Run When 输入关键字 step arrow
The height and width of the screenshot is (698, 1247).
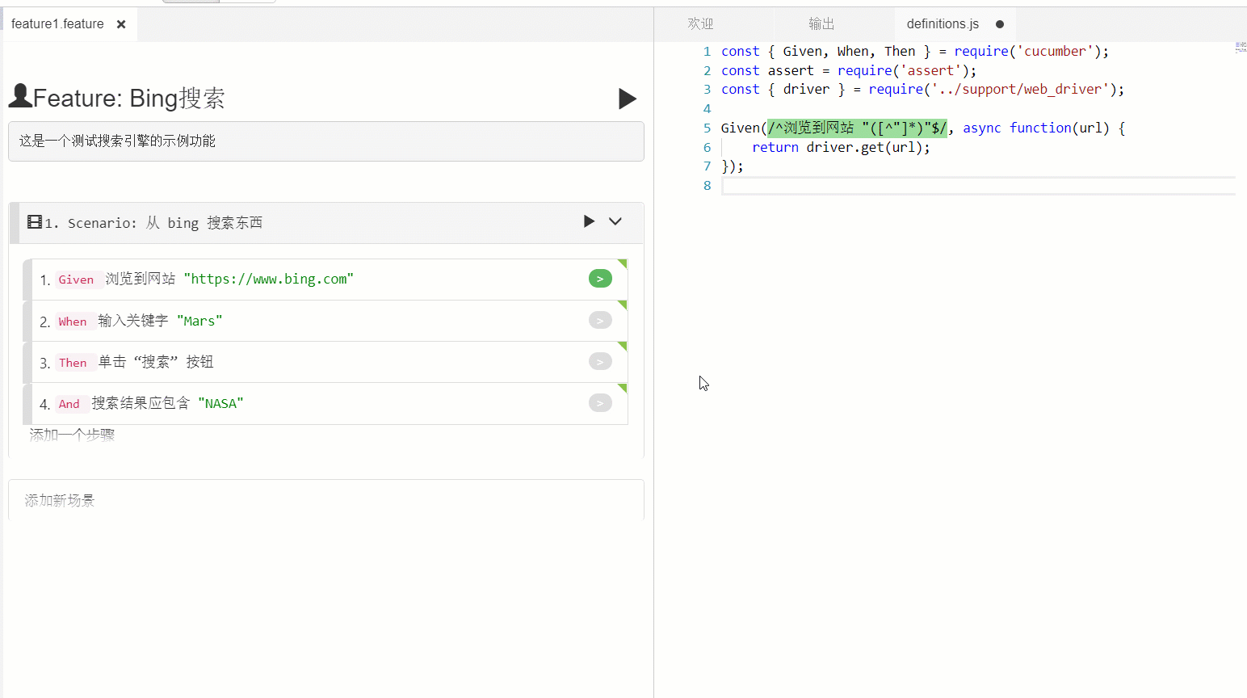pos(600,321)
